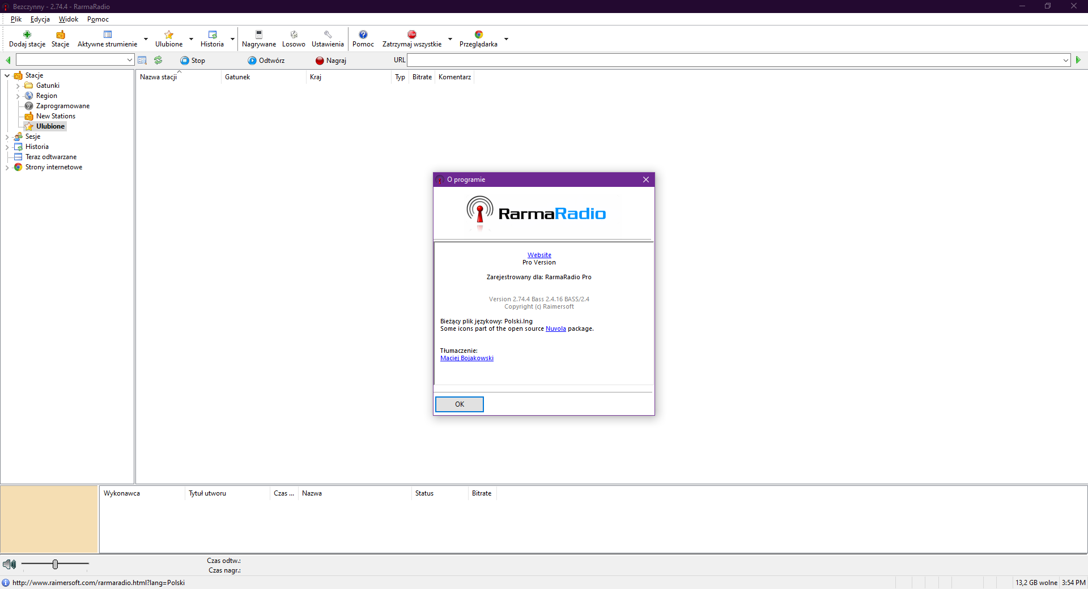1088x589 pixels.
Task: Open Przeglądarka dropdown arrow
Action: (506, 39)
